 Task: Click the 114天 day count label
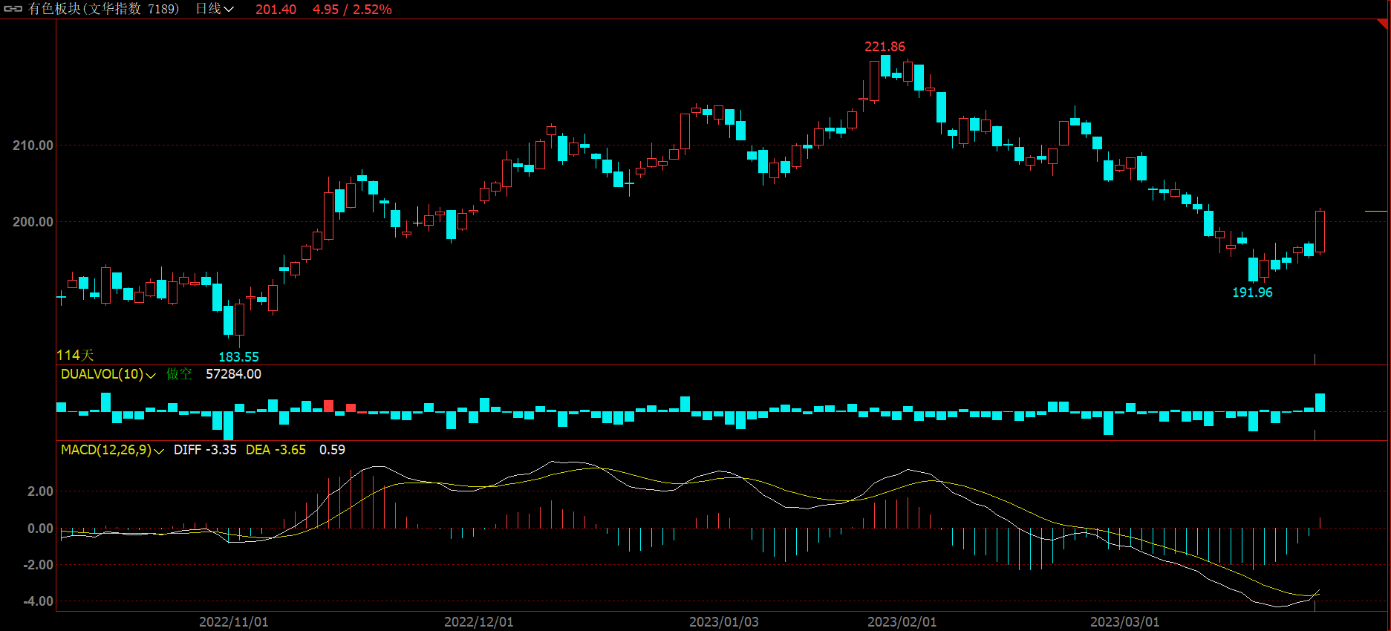75,356
